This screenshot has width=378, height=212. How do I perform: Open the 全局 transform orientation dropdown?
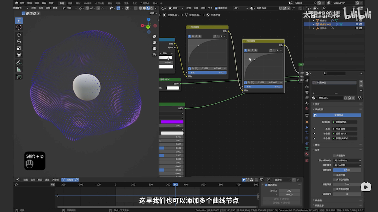tap(70, 8)
